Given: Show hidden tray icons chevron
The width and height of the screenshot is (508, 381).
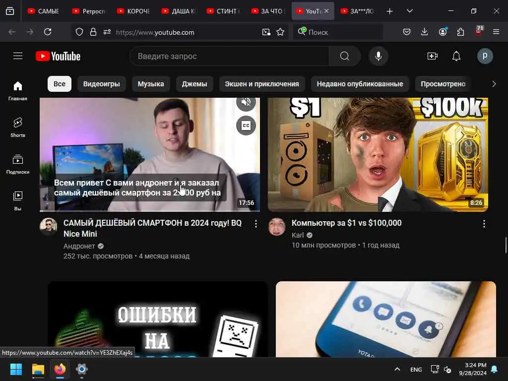Looking at the screenshot, I should tap(397, 369).
